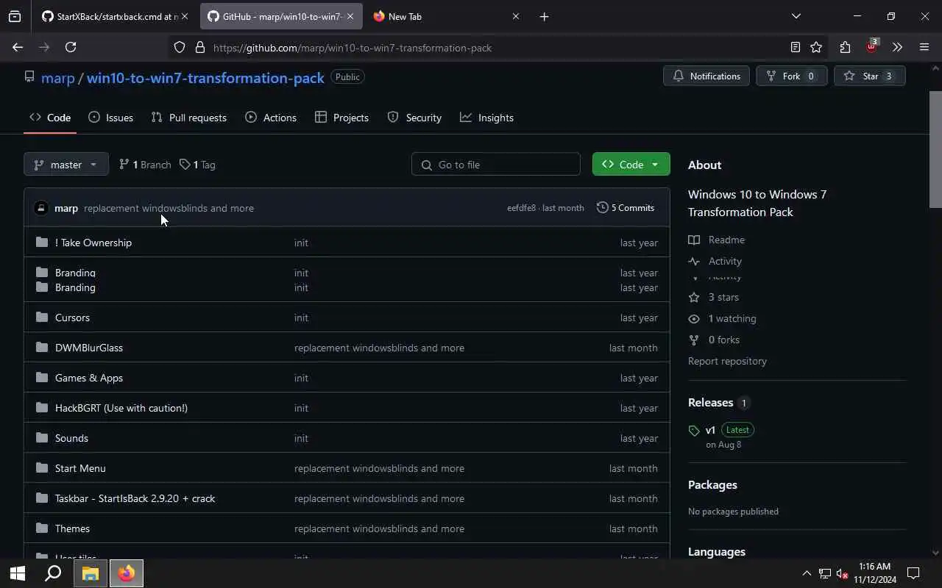The image size is (942, 588).
Task: Open Notifications button
Action: (706, 76)
